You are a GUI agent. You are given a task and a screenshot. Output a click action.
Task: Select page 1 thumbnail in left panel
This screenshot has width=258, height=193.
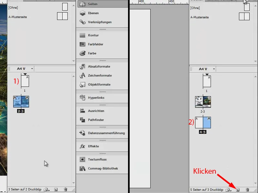[x=25, y=81]
